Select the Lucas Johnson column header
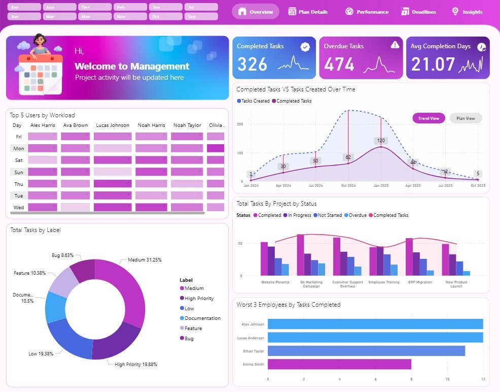The width and height of the screenshot is (500, 392). point(113,125)
